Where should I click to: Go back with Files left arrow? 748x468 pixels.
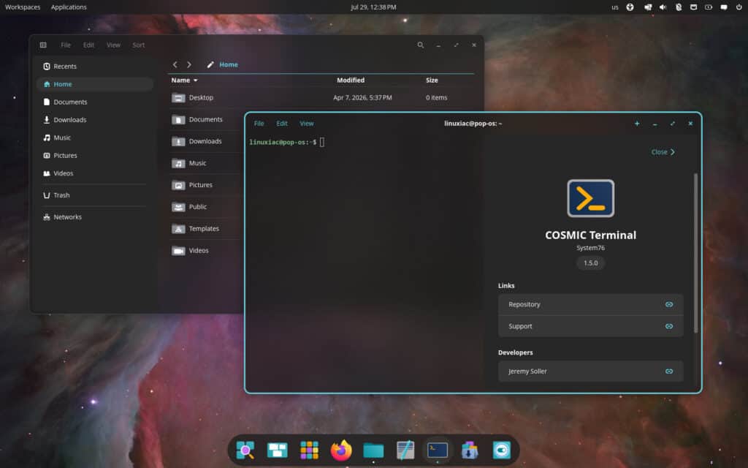pos(175,64)
